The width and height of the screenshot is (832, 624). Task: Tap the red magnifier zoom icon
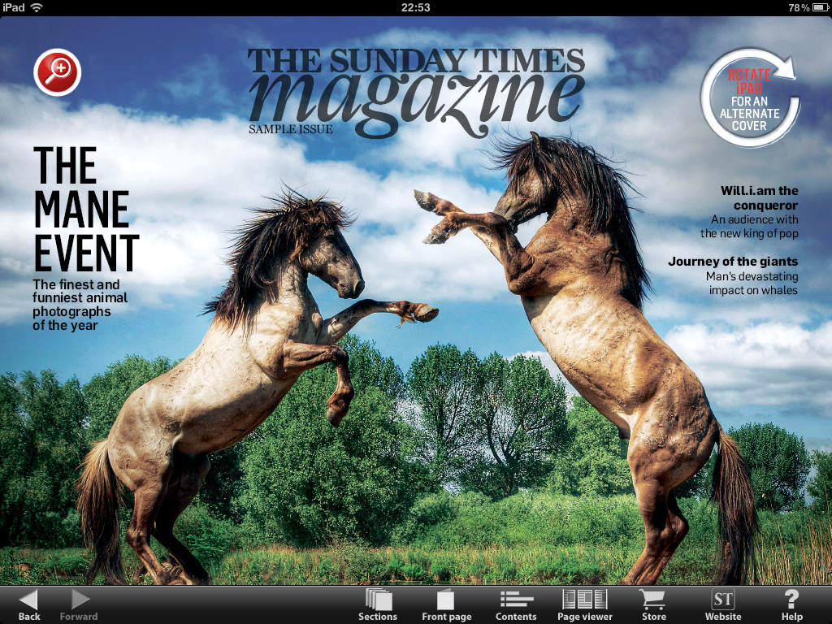click(x=58, y=73)
